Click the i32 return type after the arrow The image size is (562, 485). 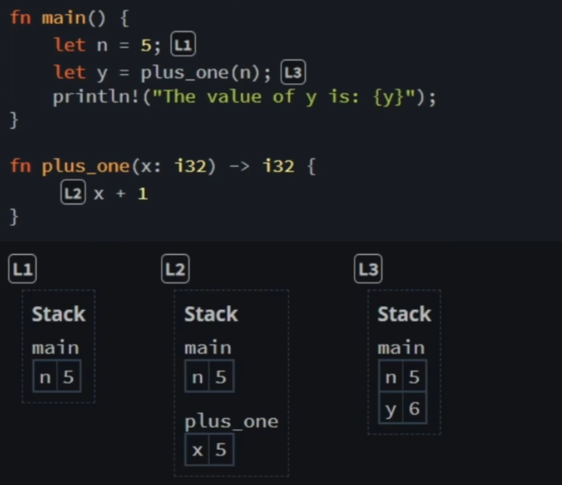pyautogui.click(x=278, y=167)
